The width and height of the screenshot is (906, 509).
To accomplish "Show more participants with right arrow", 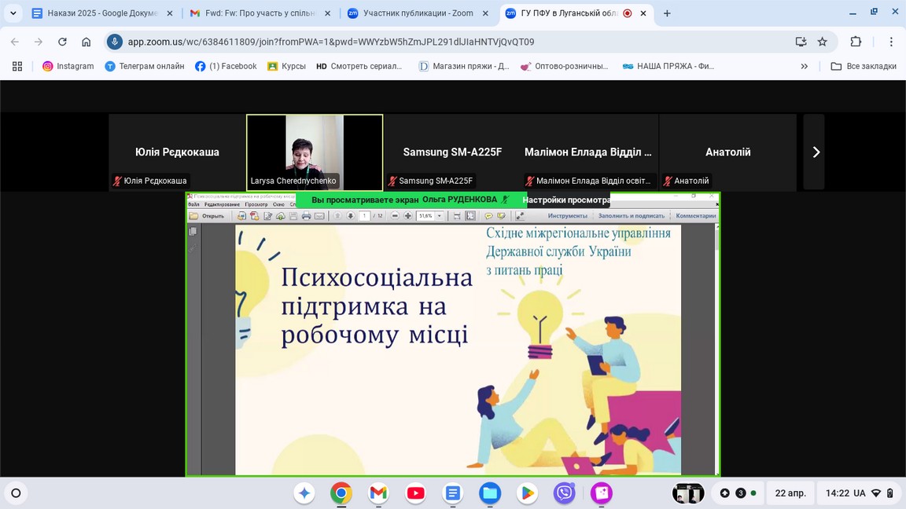I will click(x=815, y=152).
